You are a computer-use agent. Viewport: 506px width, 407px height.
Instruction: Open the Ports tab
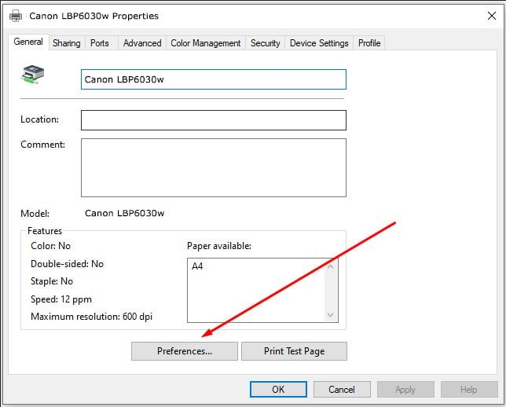(x=100, y=43)
